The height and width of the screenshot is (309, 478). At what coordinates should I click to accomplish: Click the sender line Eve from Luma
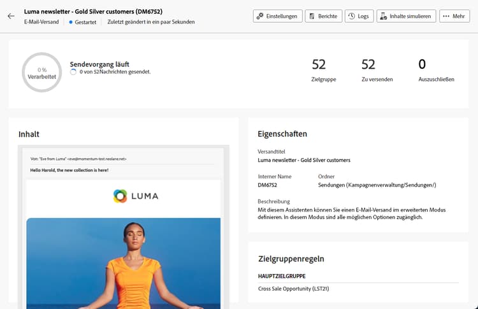coord(78,159)
